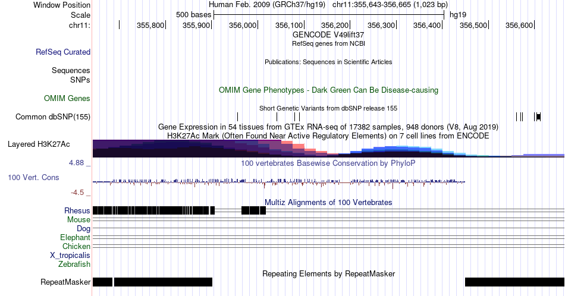Click the X_tropicalis alignment row label
This screenshot has height=296, width=565.
(x=70, y=256)
